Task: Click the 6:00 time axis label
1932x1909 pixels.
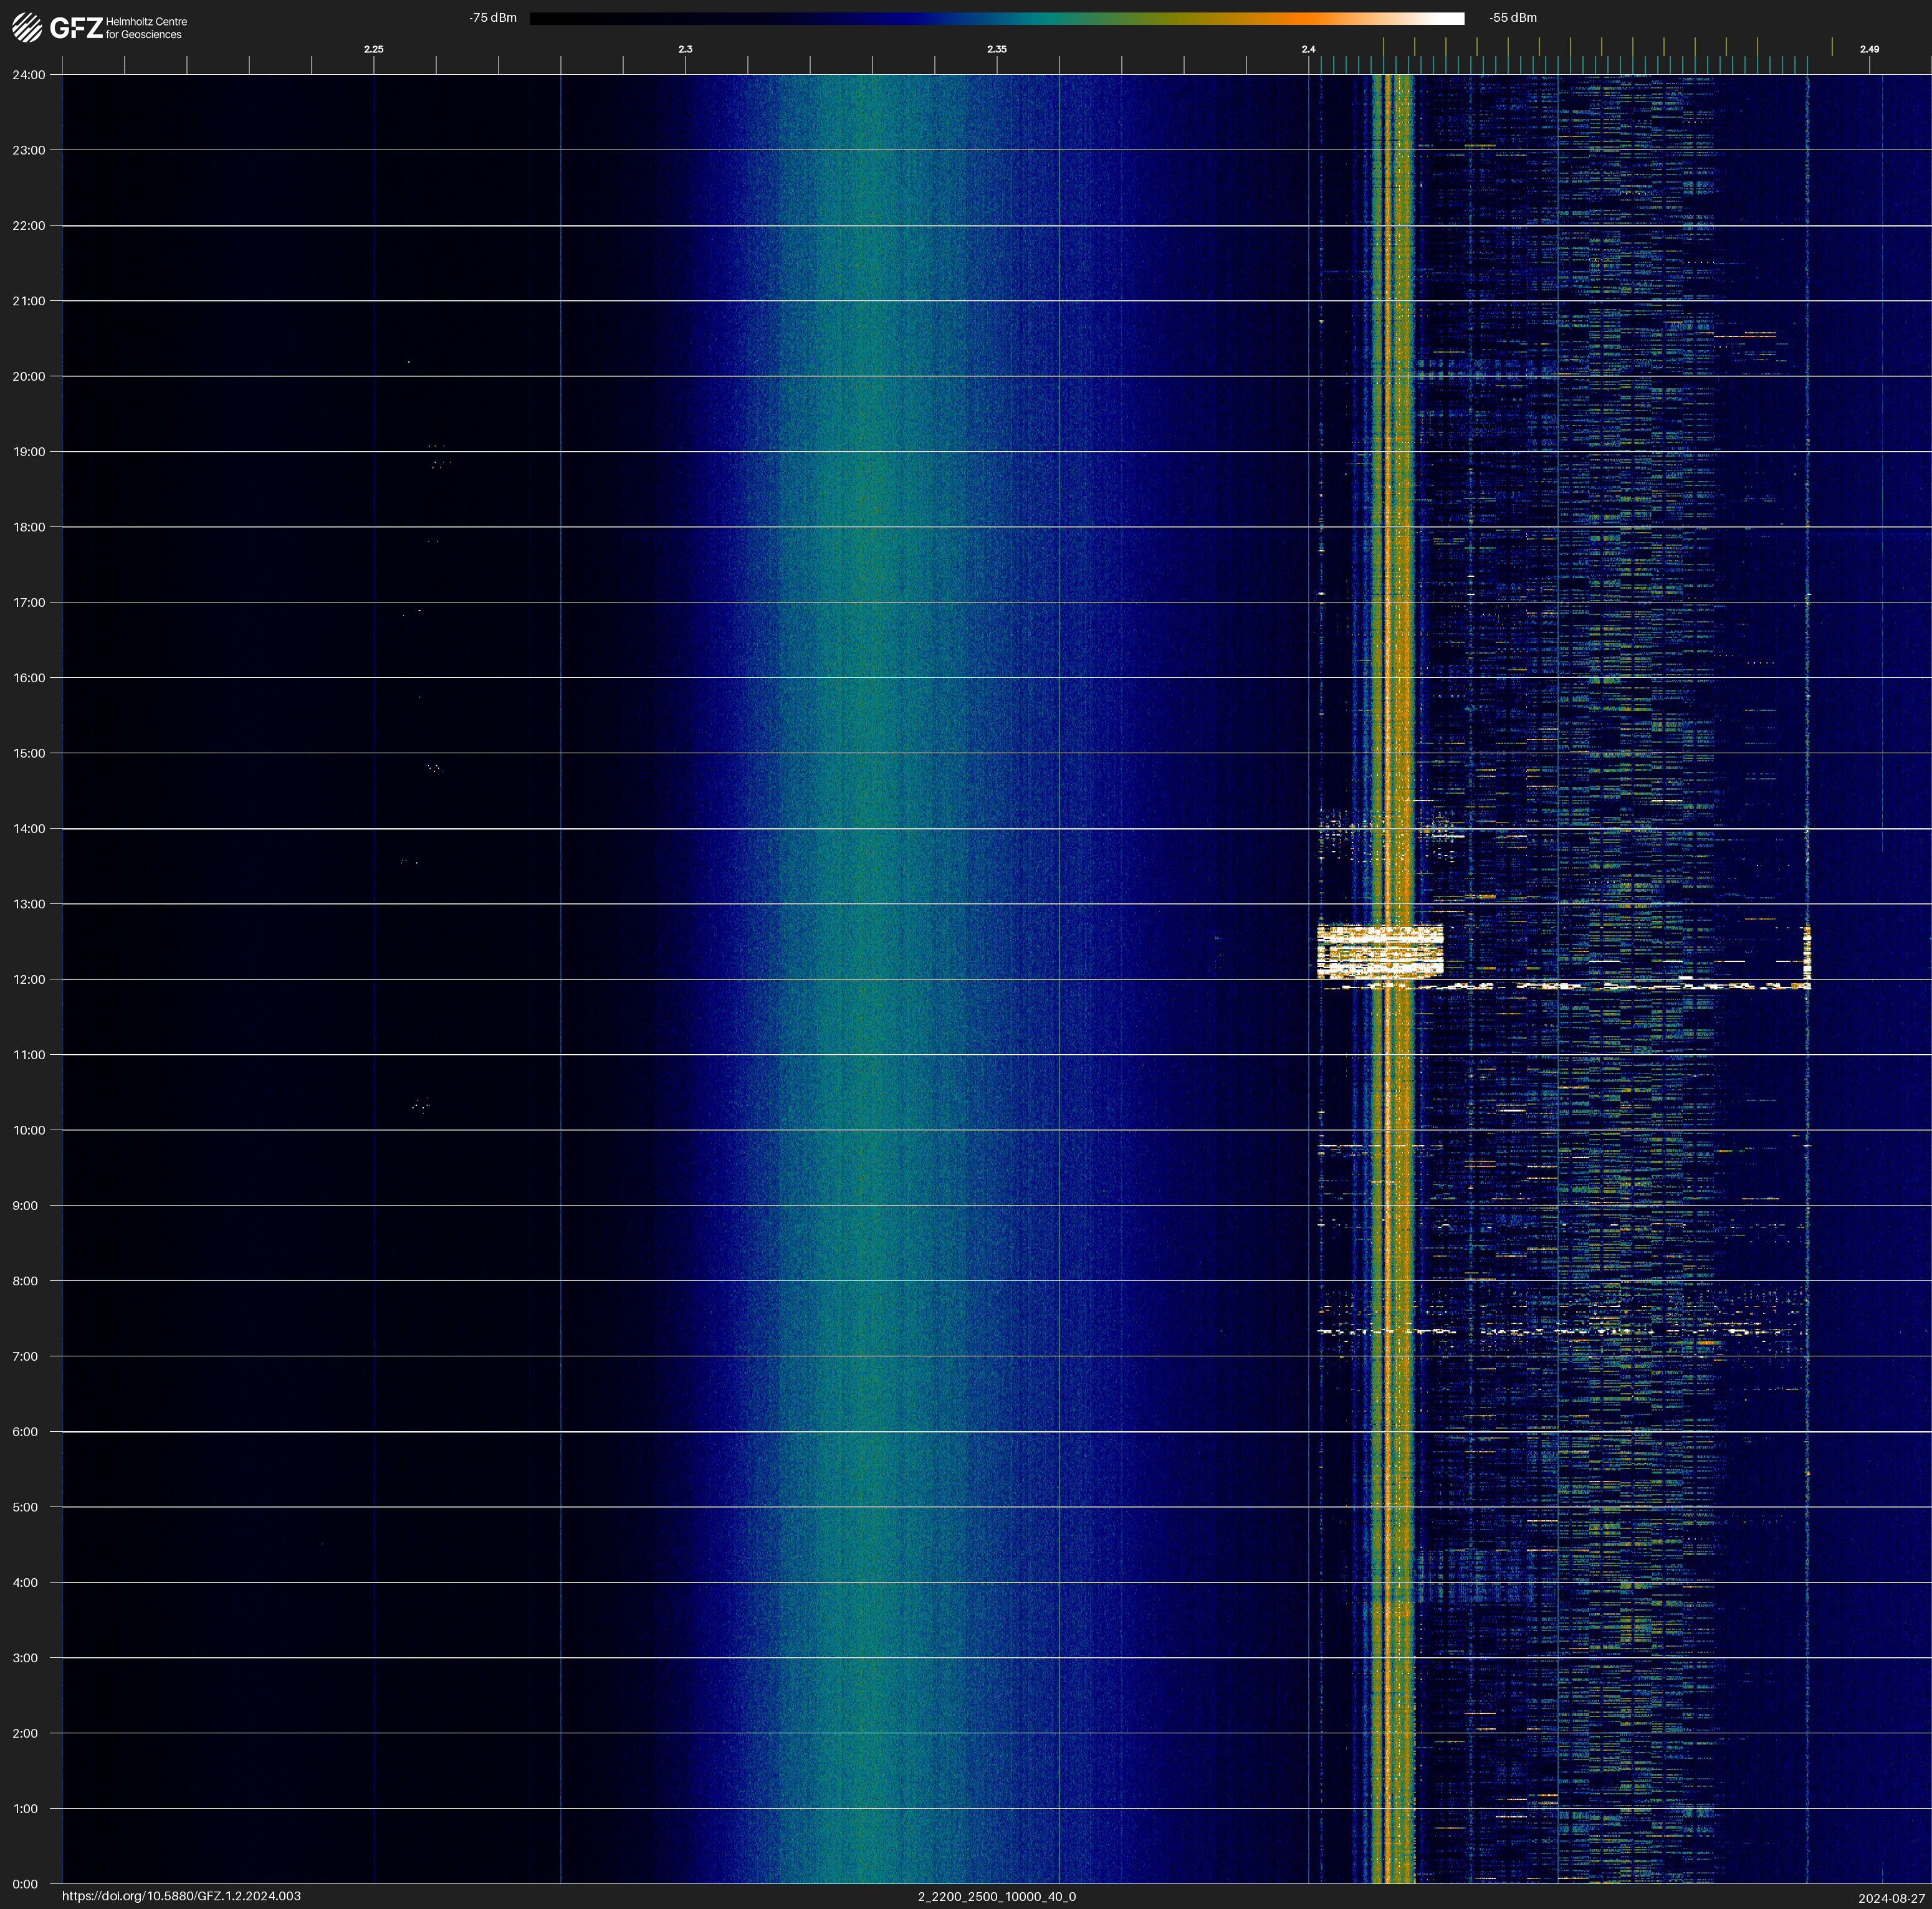Action: pos(26,1431)
